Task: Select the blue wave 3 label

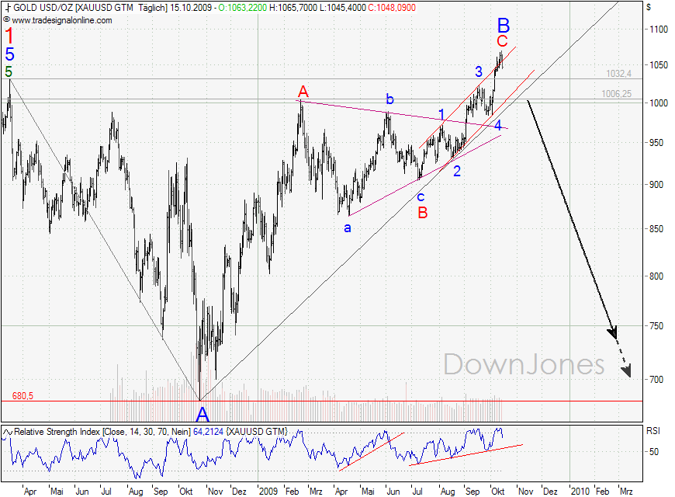Action: click(x=479, y=71)
